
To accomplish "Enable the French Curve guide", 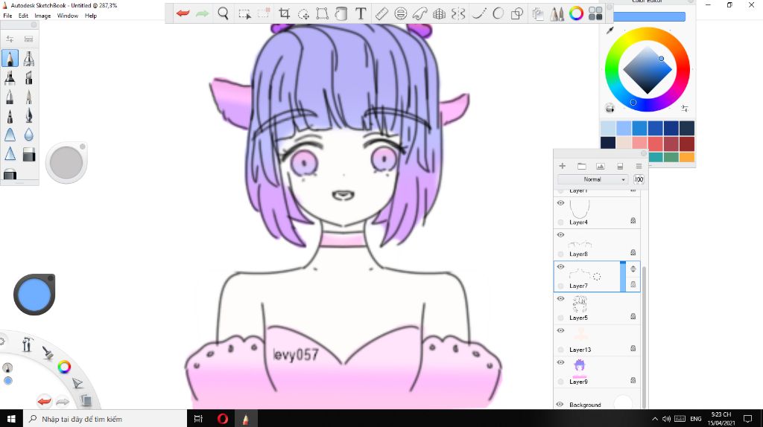I will click(420, 13).
